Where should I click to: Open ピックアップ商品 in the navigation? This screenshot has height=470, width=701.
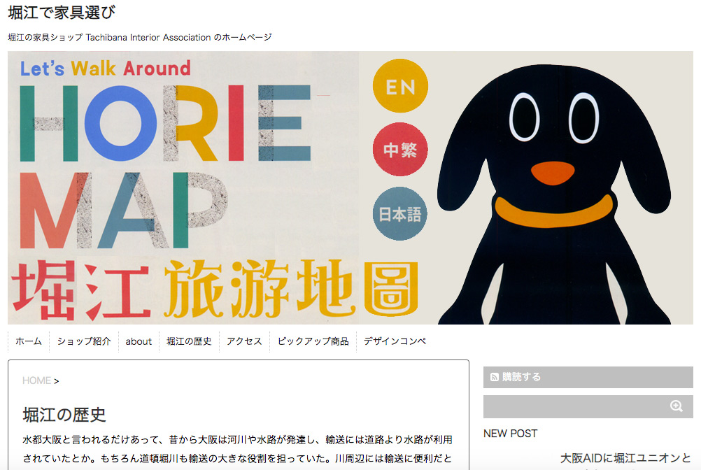pos(313,341)
